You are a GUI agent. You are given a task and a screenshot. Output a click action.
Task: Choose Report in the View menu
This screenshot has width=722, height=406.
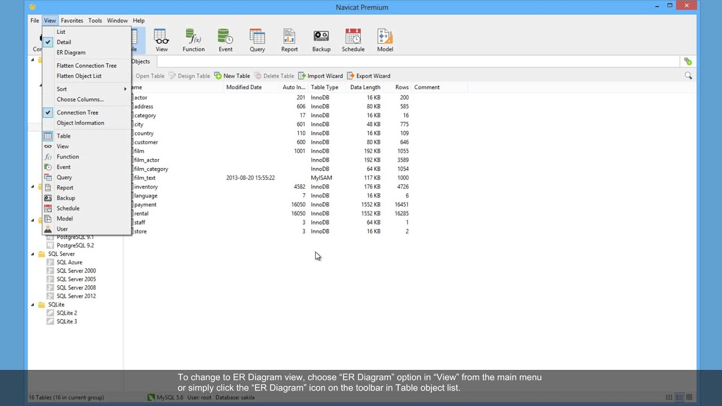86,188
